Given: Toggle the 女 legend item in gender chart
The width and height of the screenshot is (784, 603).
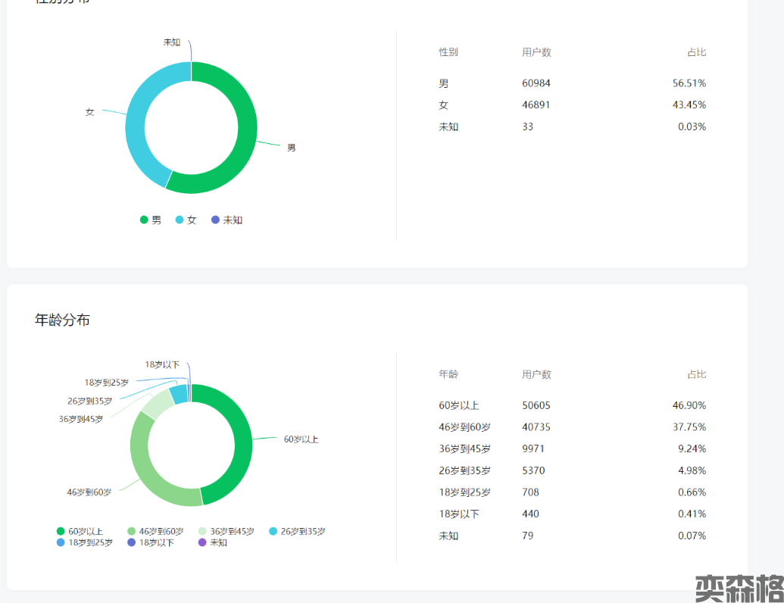Looking at the screenshot, I should [186, 220].
